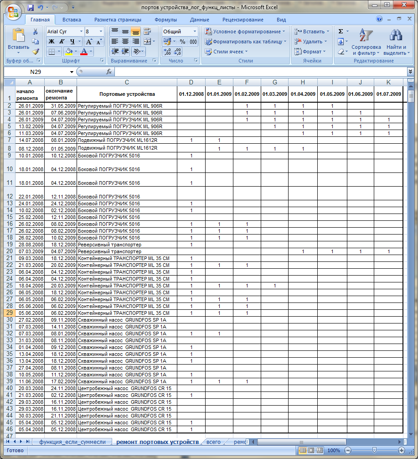
Task: Save the workbook with the floppy icon
Action: [x=31, y=8]
